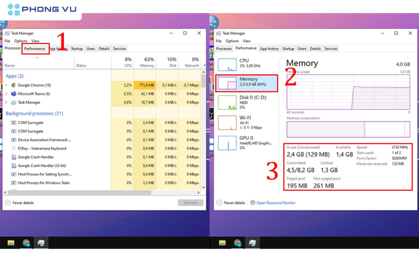Open File Explorer from the left taskbar

click(x=11, y=243)
